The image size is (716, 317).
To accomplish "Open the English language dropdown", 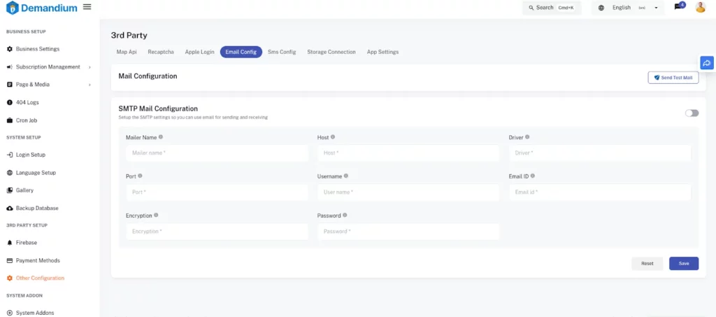I will (x=628, y=8).
